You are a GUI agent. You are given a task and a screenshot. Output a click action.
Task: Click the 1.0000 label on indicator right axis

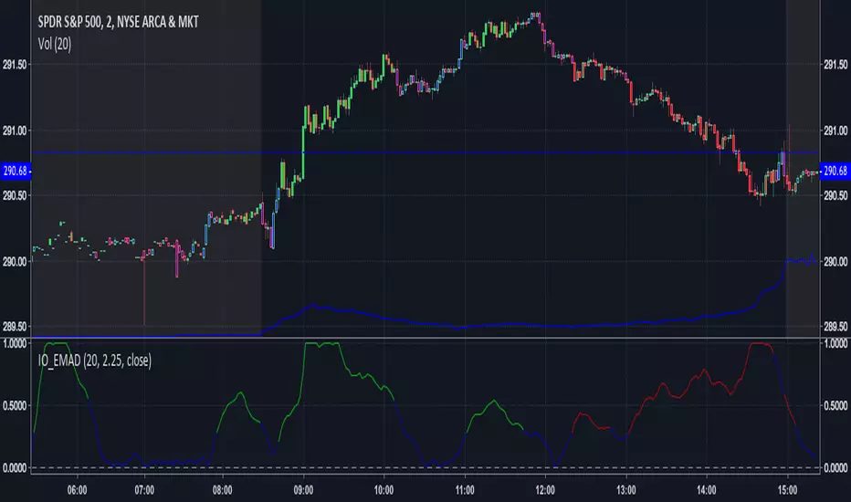pos(835,343)
